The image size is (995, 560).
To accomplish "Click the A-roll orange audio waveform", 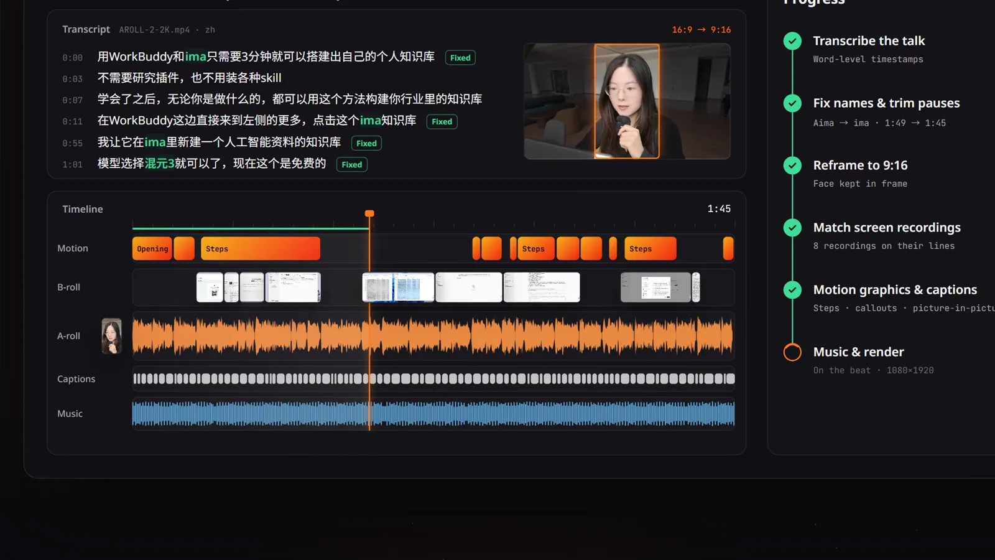I will coord(433,336).
